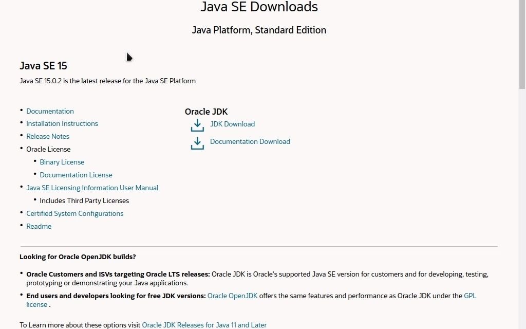Open the Documentation Download link

coord(250,141)
